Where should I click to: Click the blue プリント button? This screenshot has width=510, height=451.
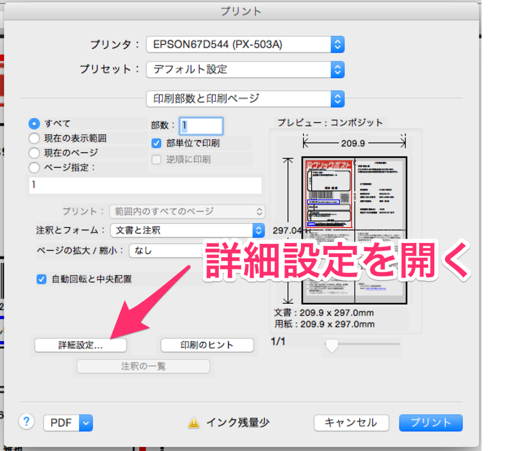431,423
